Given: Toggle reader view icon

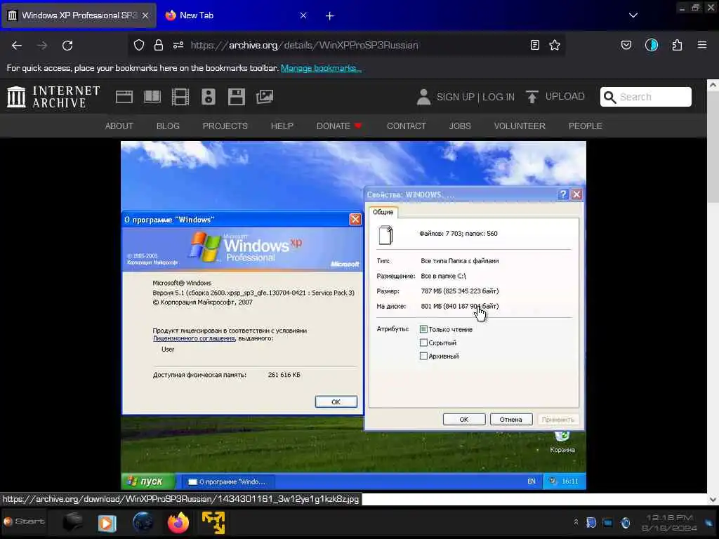Looking at the screenshot, I should pos(534,45).
